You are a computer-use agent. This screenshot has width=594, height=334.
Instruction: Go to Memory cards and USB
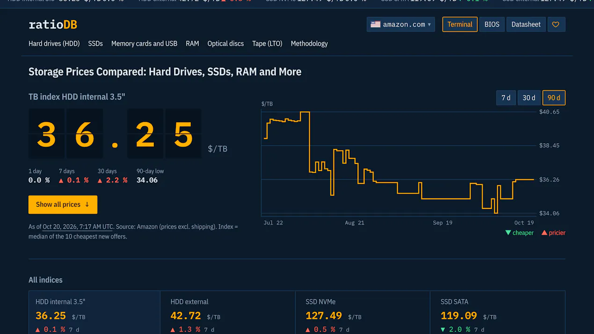[x=144, y=44]
